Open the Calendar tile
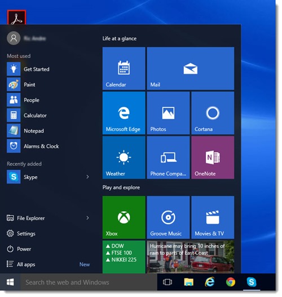 click(x=124, y=68)
